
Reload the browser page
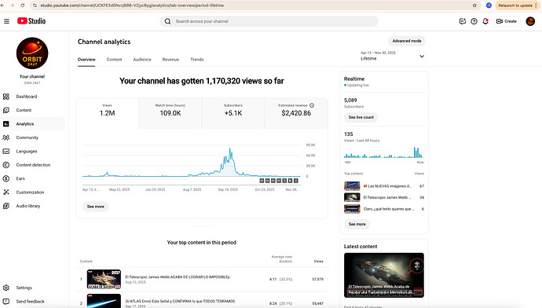pos(23,5)
